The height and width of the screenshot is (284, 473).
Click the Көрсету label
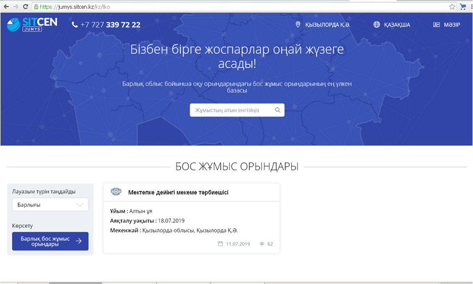point(22,226)
